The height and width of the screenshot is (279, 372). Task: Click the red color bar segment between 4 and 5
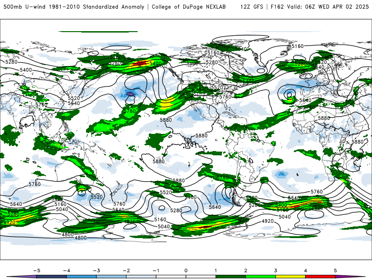pos(320,277)
